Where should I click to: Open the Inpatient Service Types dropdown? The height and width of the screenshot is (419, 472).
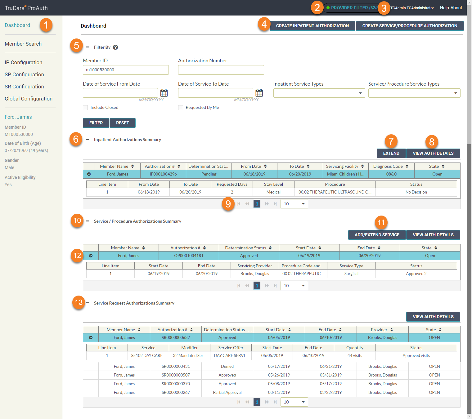point(319,93)
